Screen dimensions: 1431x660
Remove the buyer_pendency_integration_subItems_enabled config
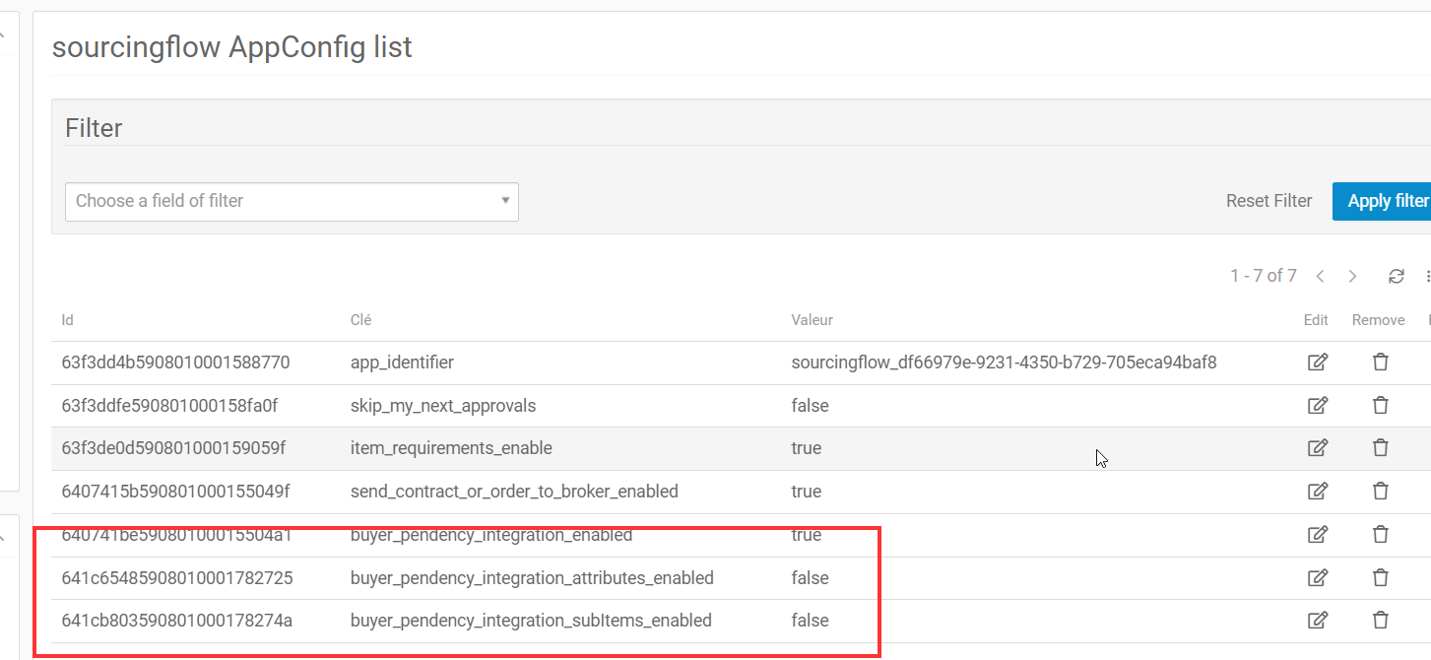click(1380, 620)
